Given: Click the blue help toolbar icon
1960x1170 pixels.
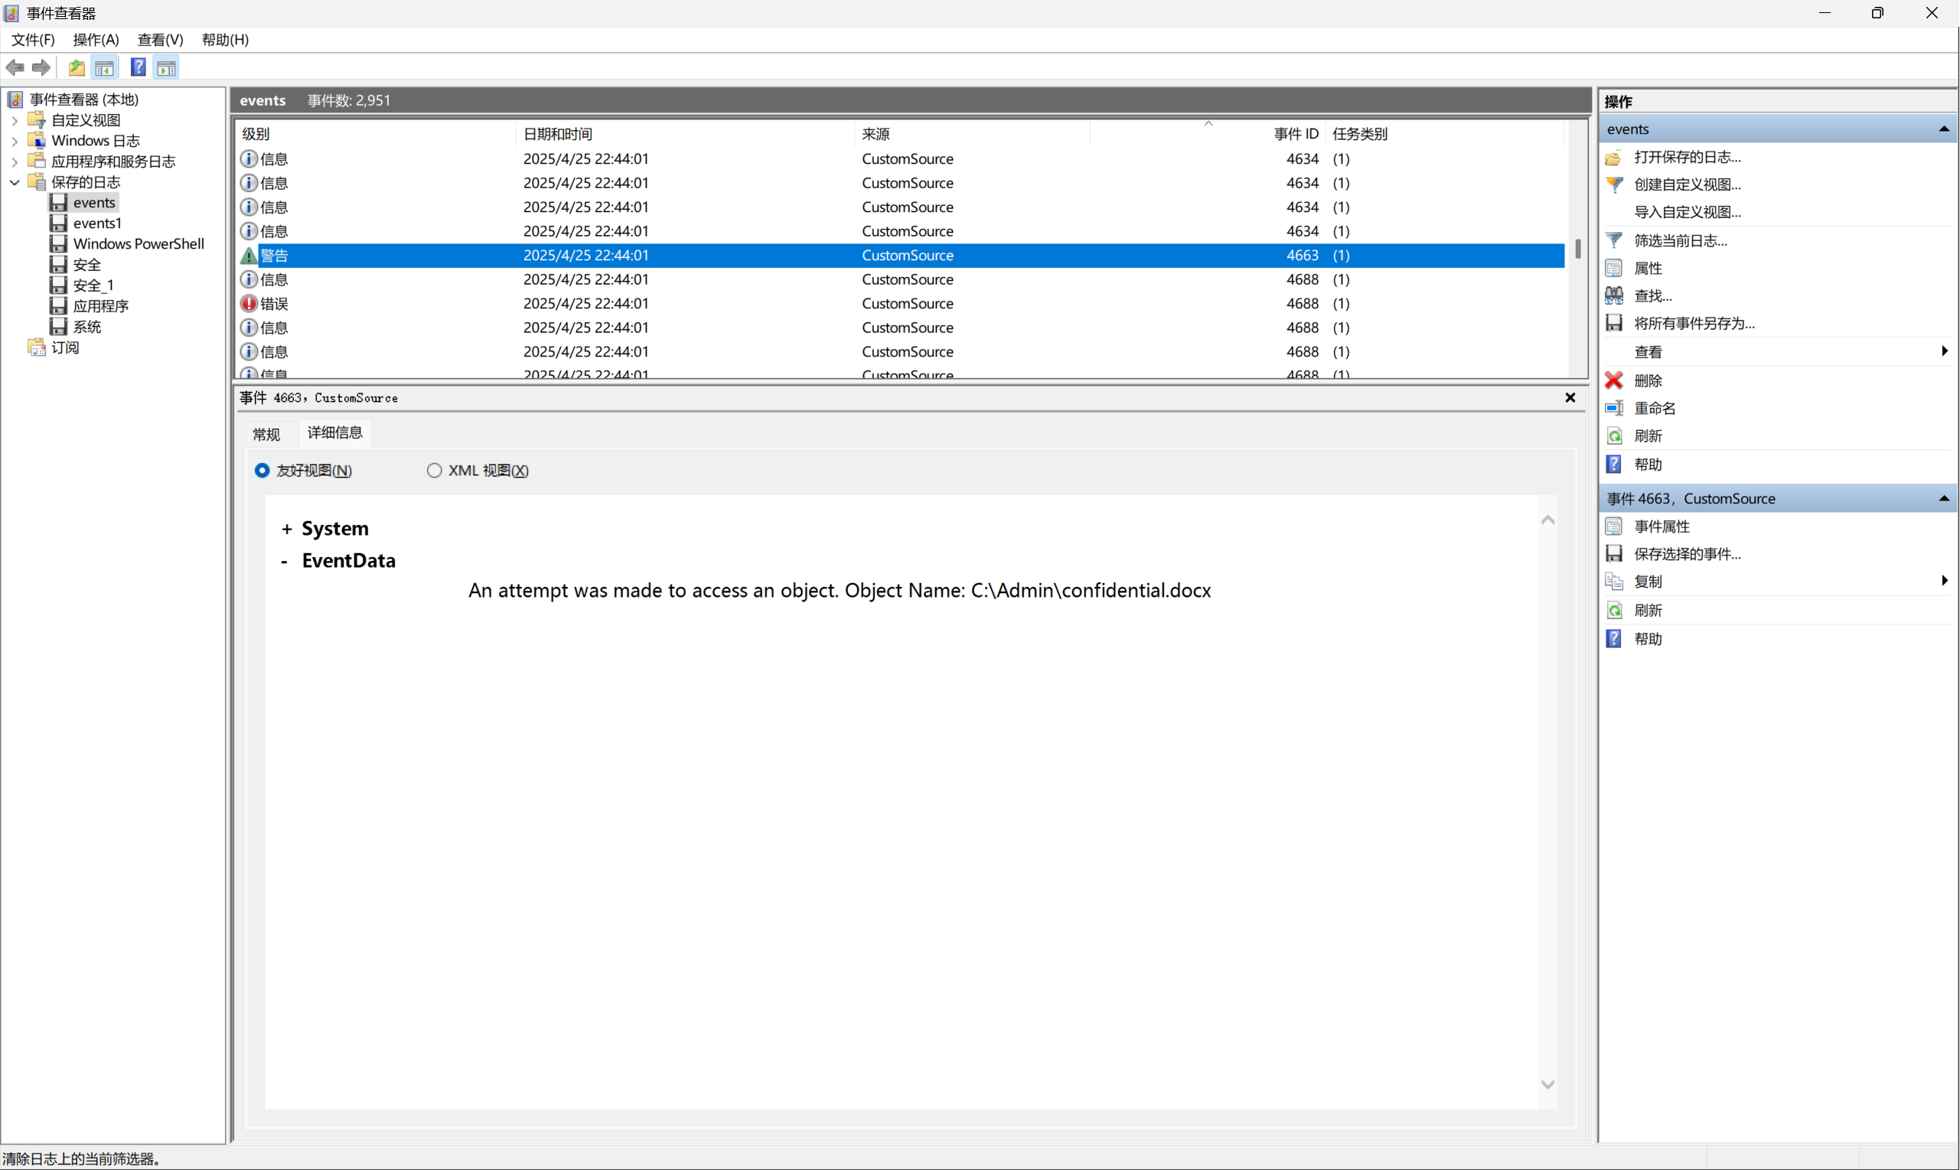Looking at the screenshot, I should coord(138,68).
